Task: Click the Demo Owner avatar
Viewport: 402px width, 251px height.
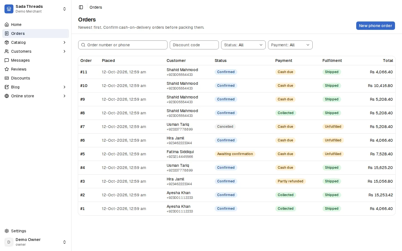Action: point(9,242)
